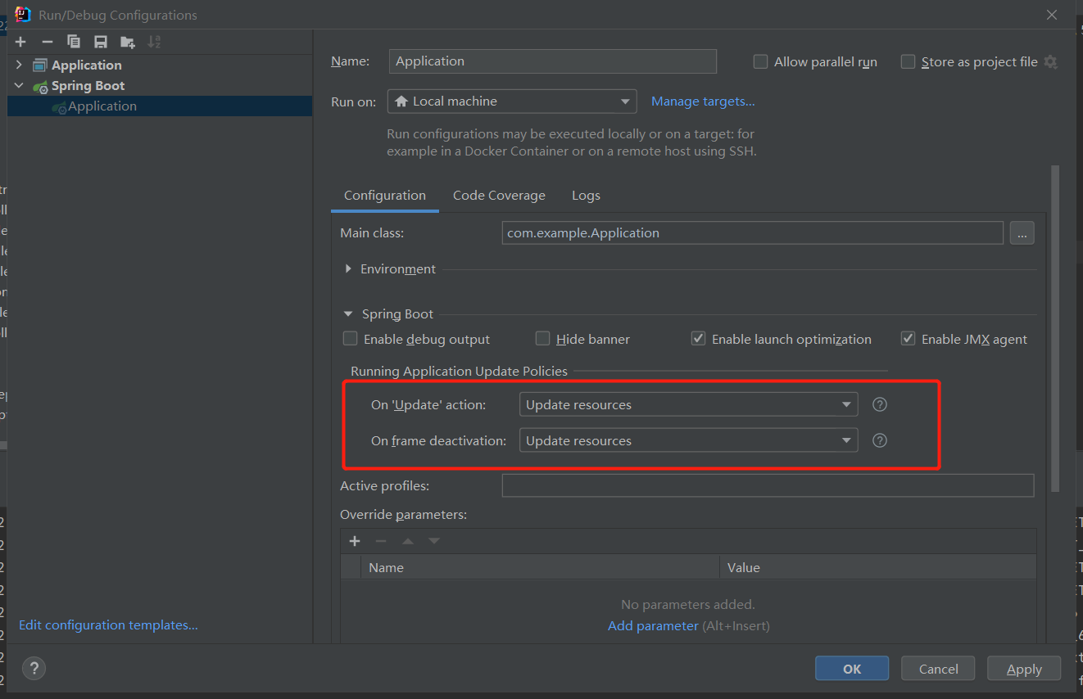The height and width of the screenshot is (699, 1083).
Task: Open the help tooltip for On 'Update' action
Action: [880, 404]
